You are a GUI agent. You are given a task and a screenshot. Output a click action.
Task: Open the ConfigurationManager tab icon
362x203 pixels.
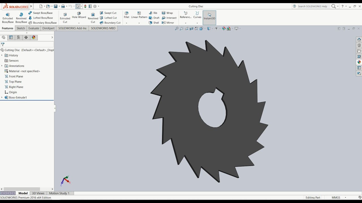pos(18,37)
